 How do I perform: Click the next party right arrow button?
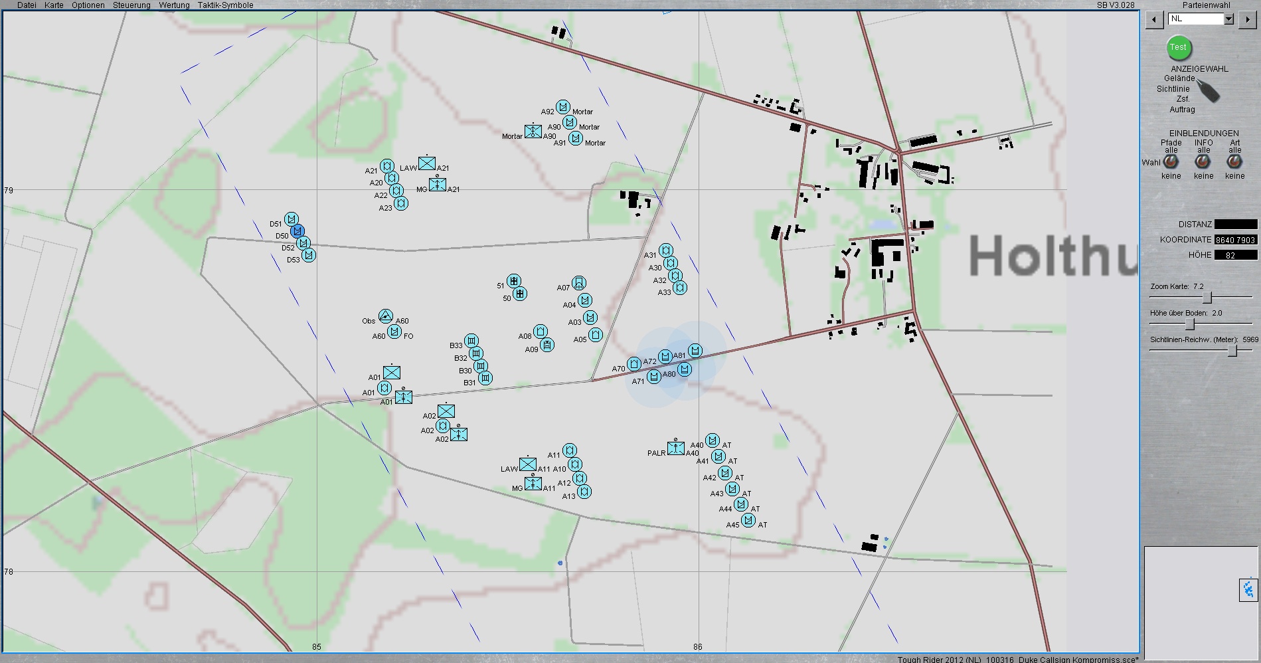[x=1247, y=20]
